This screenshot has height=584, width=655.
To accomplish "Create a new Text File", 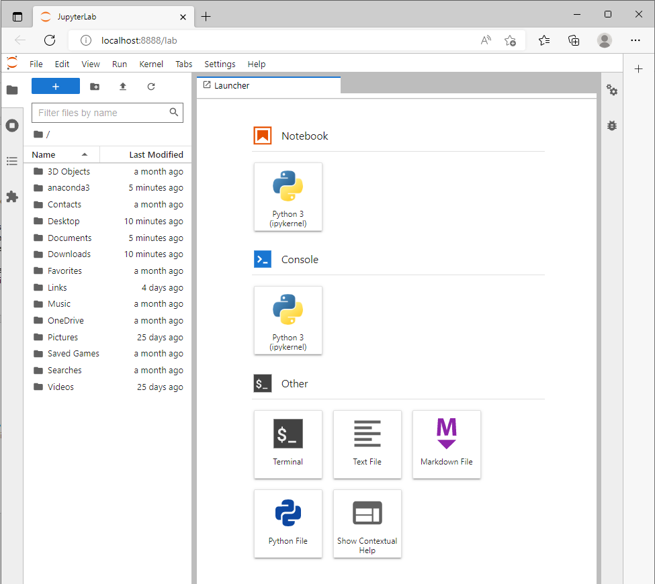I will [x=367, y=444].
